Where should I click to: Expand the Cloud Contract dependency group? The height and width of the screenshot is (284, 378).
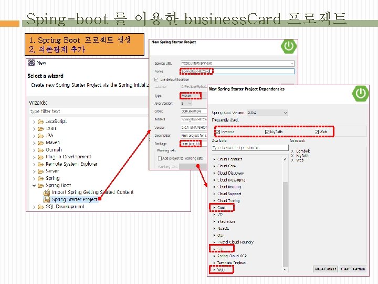[x=214, y=159]
